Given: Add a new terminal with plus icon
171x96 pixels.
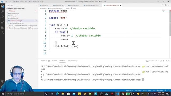Looking at the screenshot, I should pos(156,61).
